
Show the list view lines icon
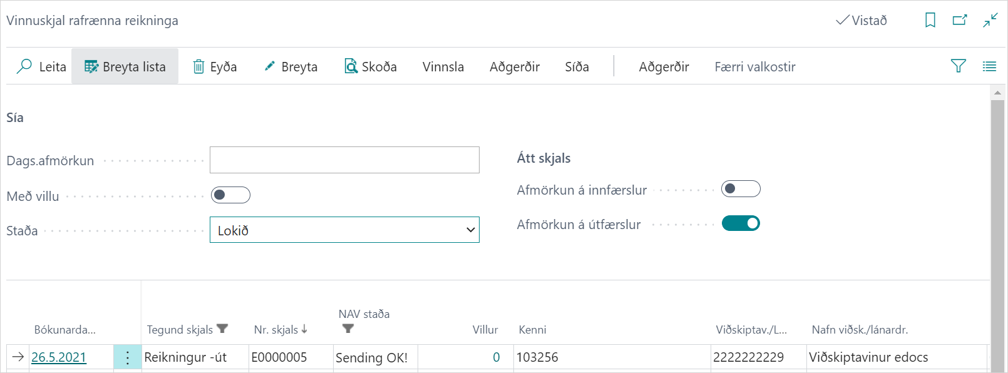[989, 66]
